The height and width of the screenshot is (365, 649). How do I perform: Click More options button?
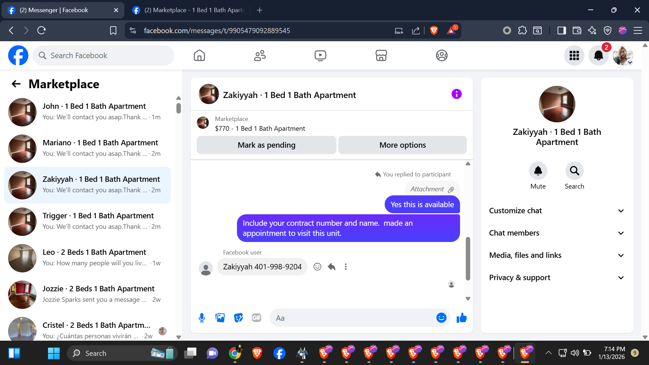tap(402, 145)
